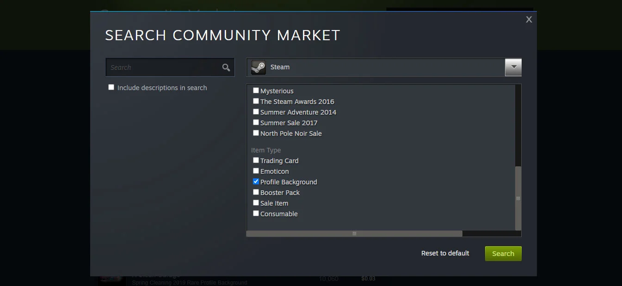The height and width of the screenshot is (286, 622).
Task: Click Reset to default link
Action: [445, 253]
